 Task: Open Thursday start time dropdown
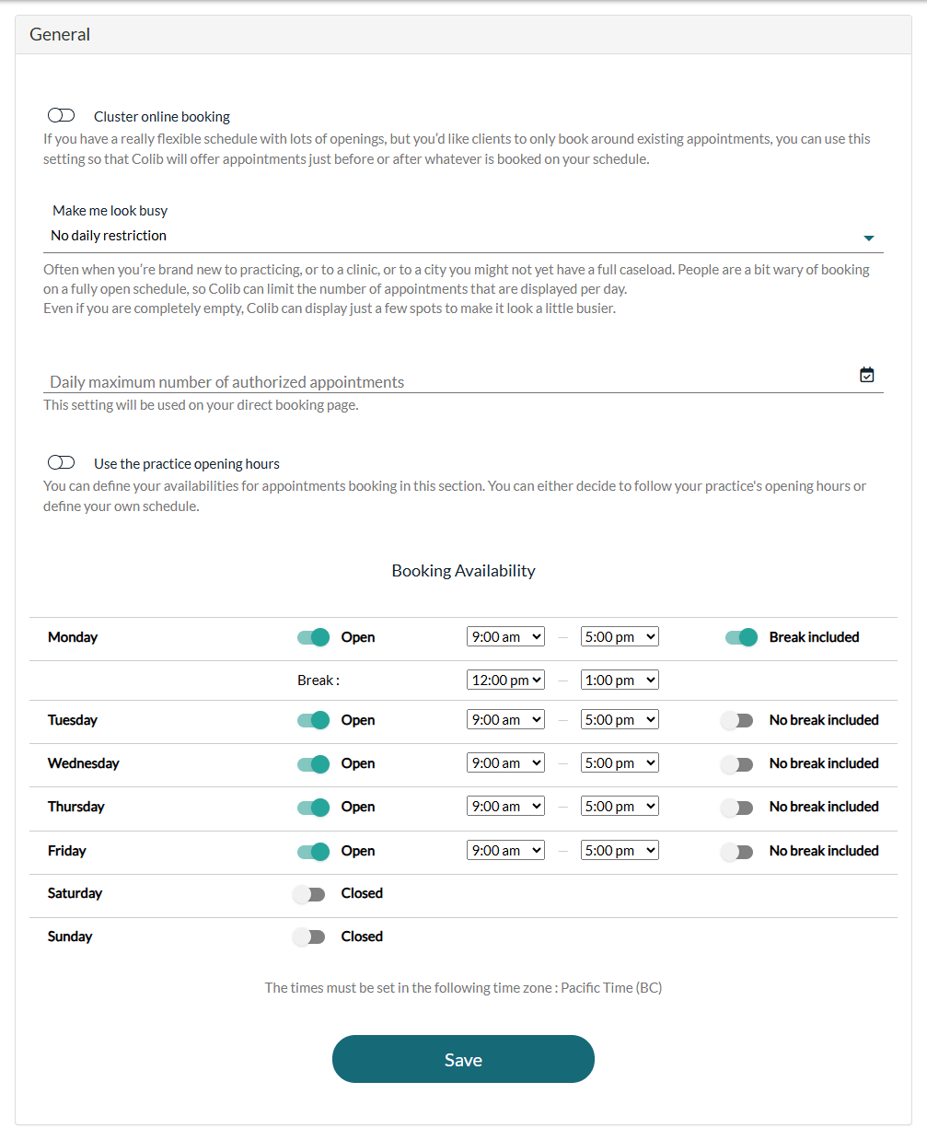[x=505, y=806]
